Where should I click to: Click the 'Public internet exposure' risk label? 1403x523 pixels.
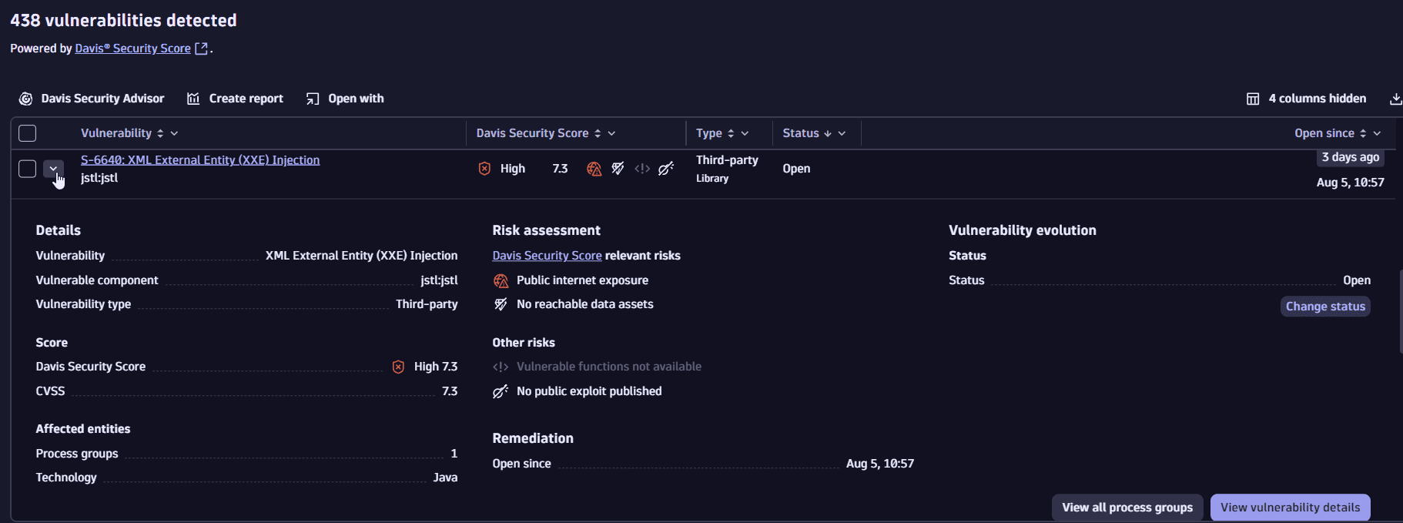point(582,280)
